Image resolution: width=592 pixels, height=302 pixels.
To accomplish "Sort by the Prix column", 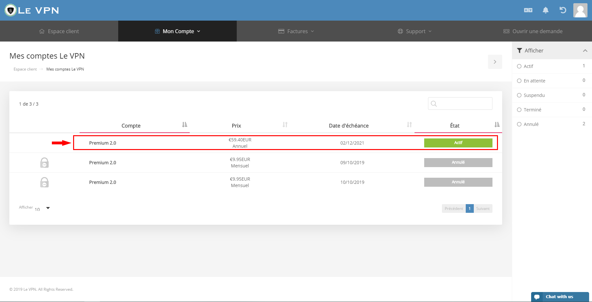I will click(x=285, y=125).
